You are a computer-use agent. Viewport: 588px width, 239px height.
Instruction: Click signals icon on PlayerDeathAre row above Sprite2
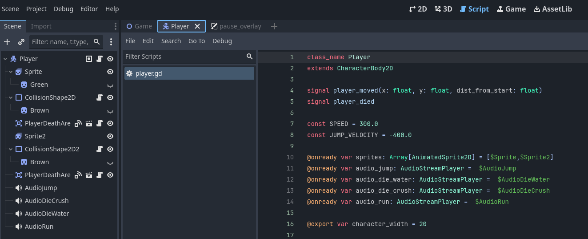click(78, 123)
